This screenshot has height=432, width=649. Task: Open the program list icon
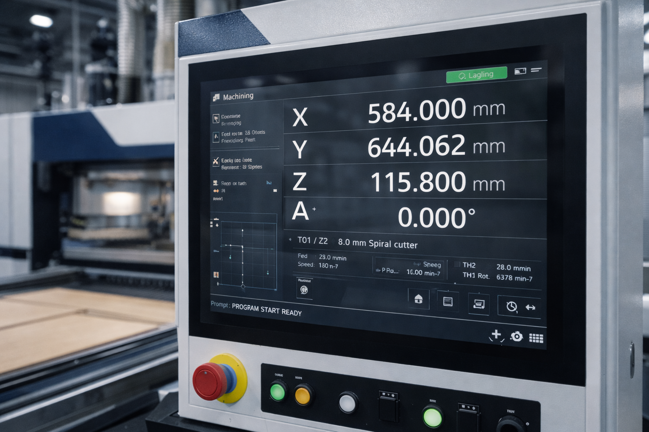tap(447, 301)
